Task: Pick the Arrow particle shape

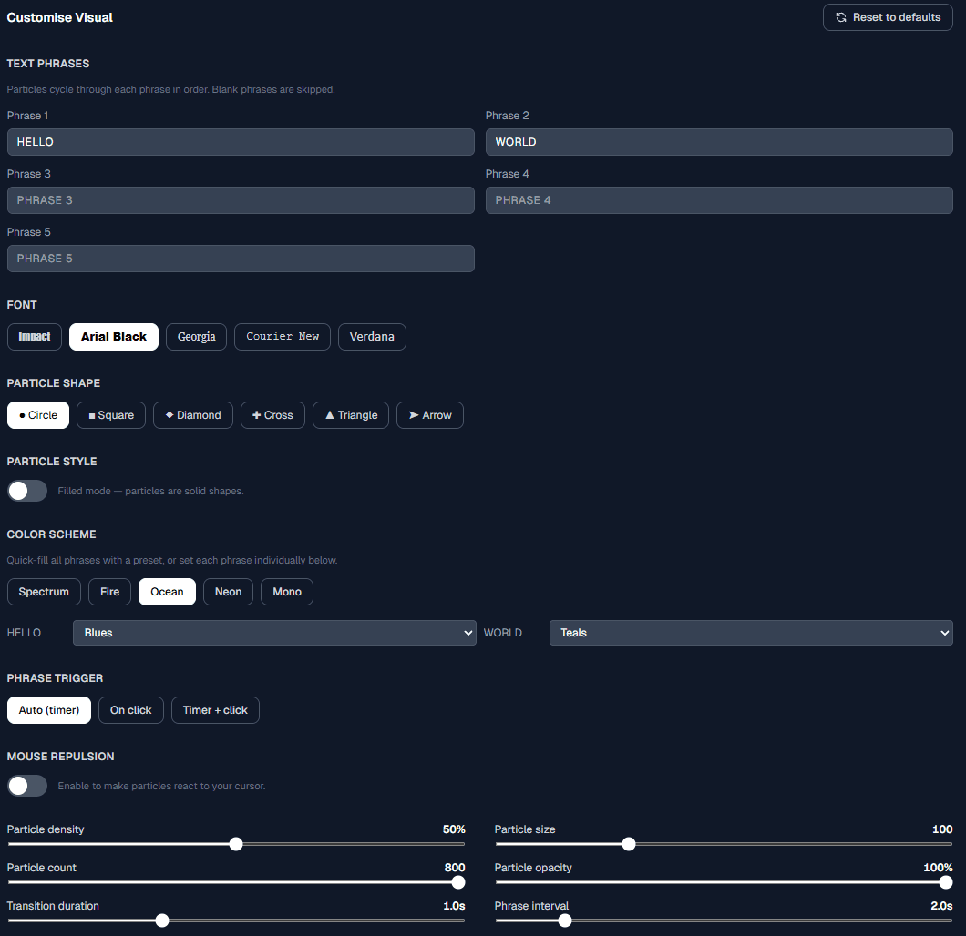Action: [x=430, y=415]
